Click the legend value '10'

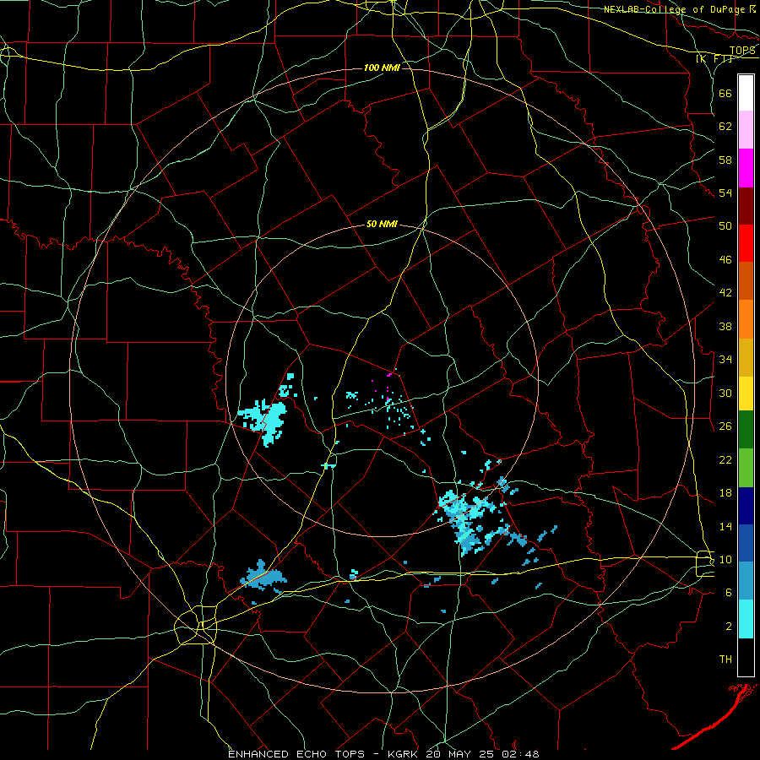[725, 560]
